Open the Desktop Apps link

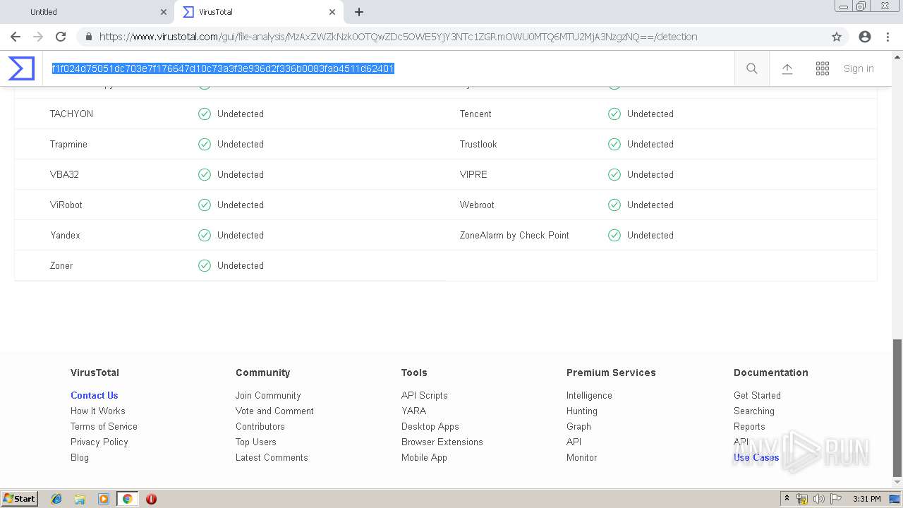point(430,426)
